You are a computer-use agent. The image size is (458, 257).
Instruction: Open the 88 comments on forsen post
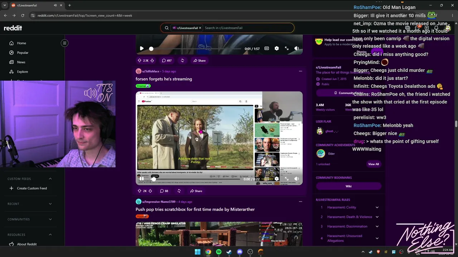(164, 191)
